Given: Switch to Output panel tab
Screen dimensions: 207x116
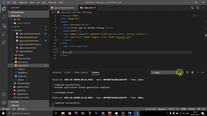Looking at the screenshot, I should click(x=68, y=72).
